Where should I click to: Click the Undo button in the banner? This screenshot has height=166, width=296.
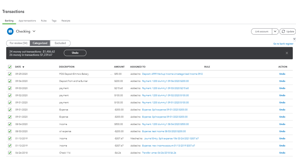[75, 53]
